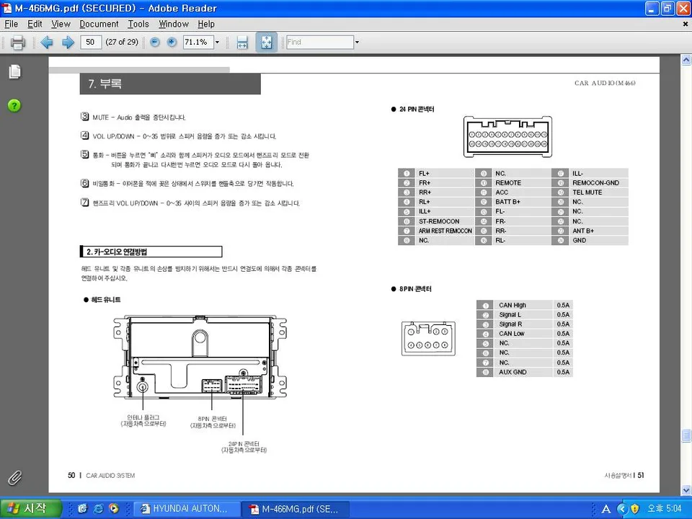
Task: Open the Attachments paperclip panel
Action: (x=14, y=478)
